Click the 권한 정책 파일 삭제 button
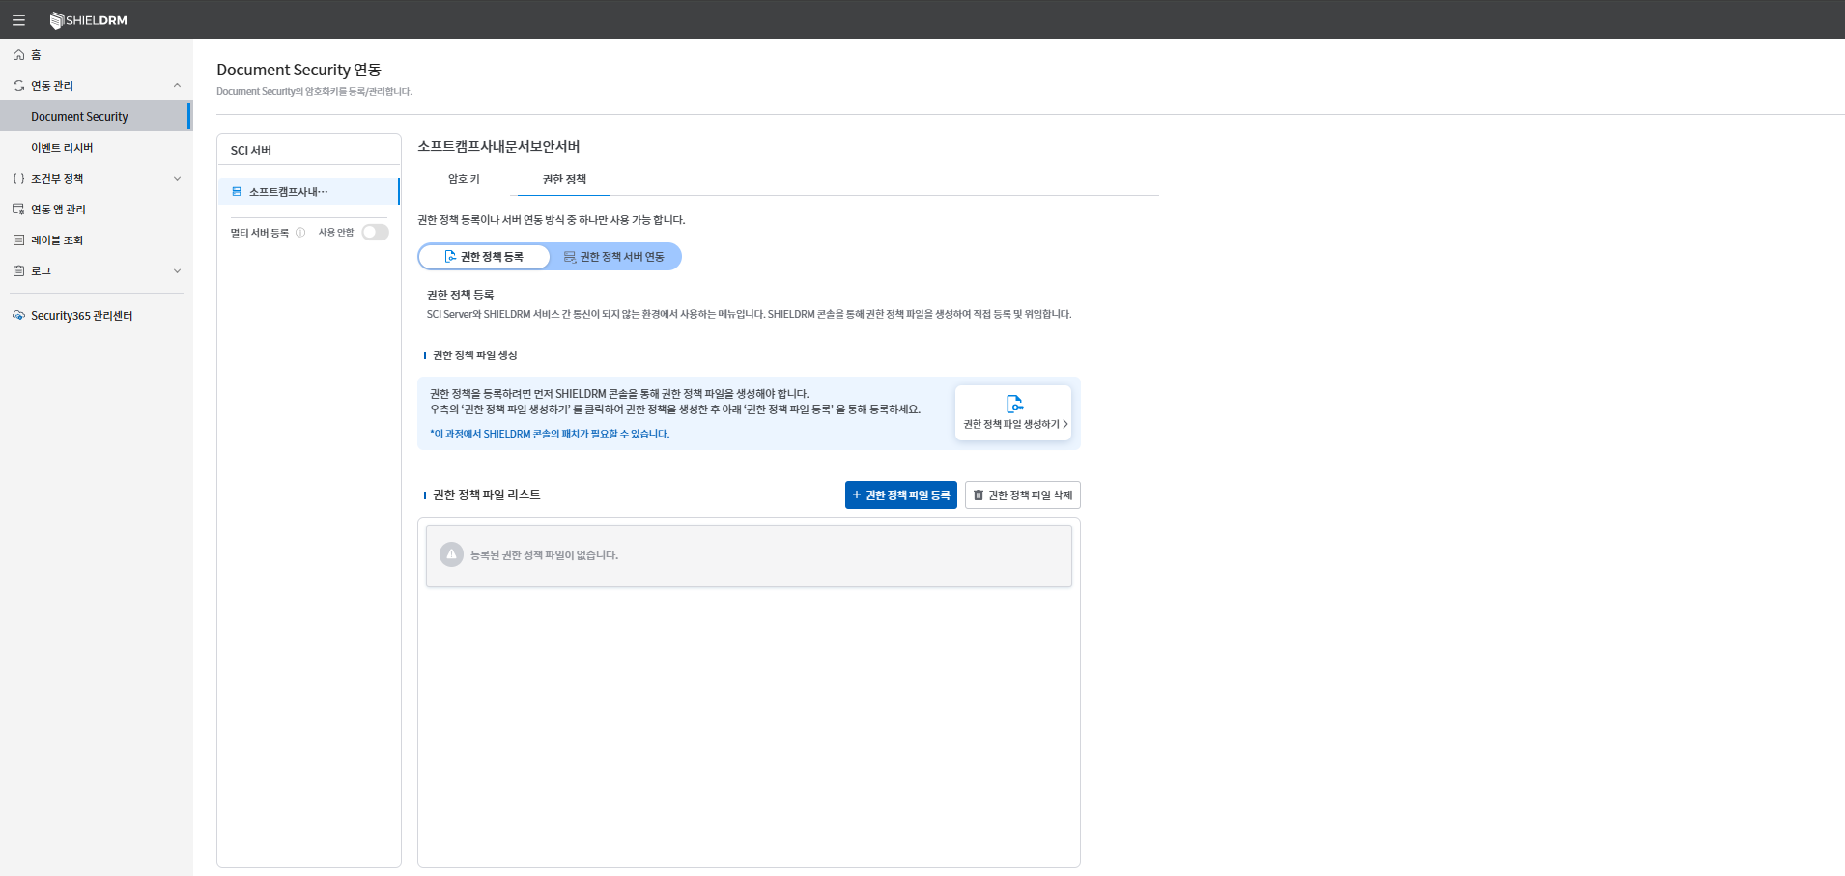This screenshot has height=876, width=1845. point(1023,495)
